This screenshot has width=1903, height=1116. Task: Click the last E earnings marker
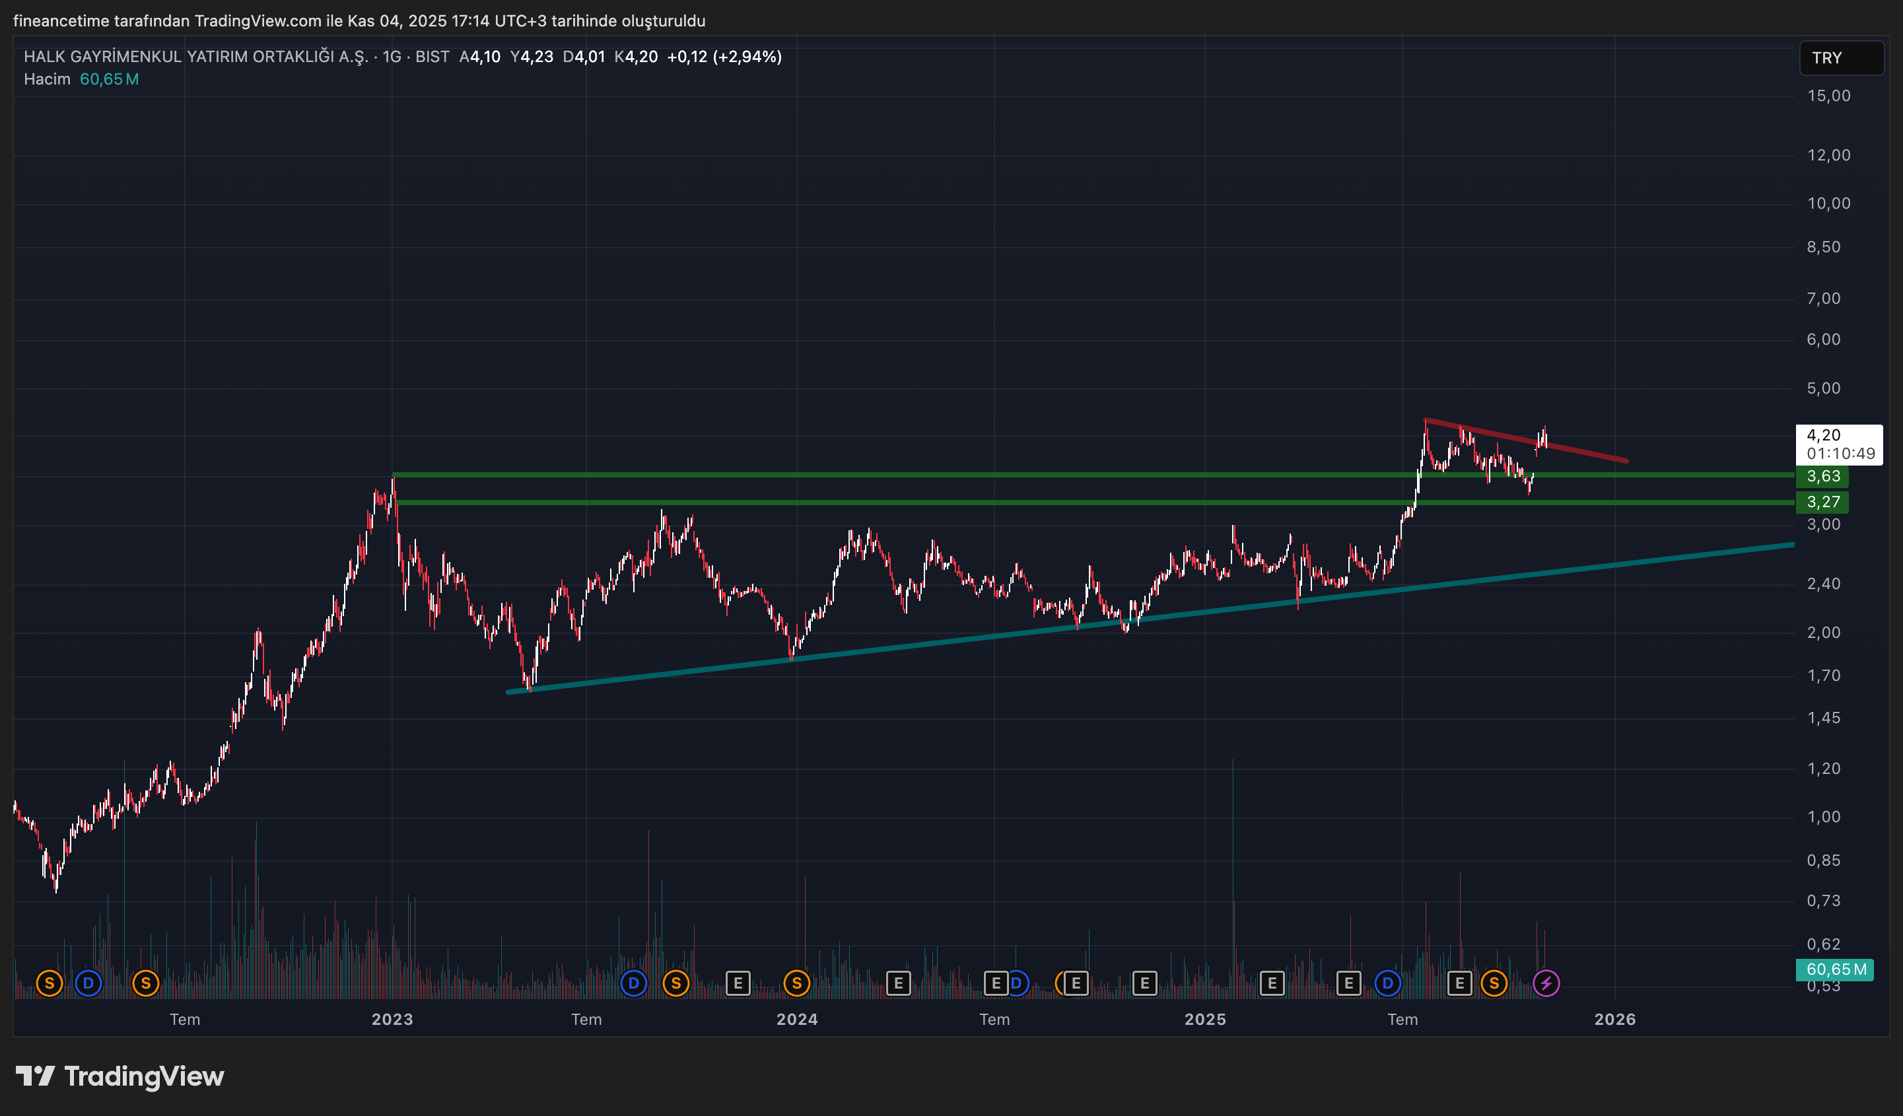pos(1459,983)
